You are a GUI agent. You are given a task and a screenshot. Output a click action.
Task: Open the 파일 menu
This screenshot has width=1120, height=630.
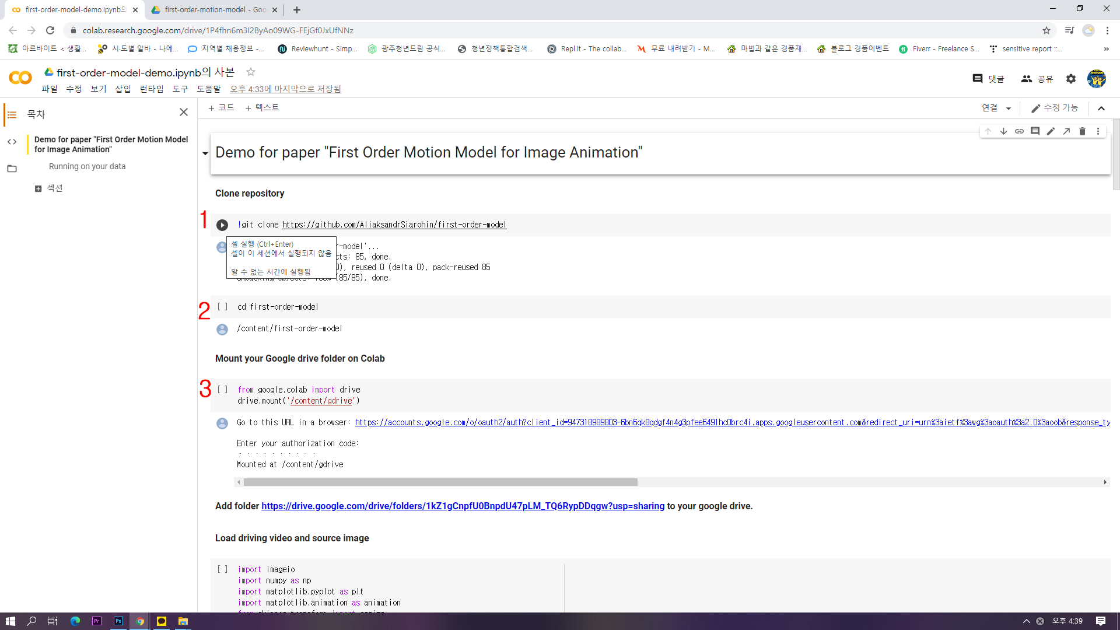(49, 89)
